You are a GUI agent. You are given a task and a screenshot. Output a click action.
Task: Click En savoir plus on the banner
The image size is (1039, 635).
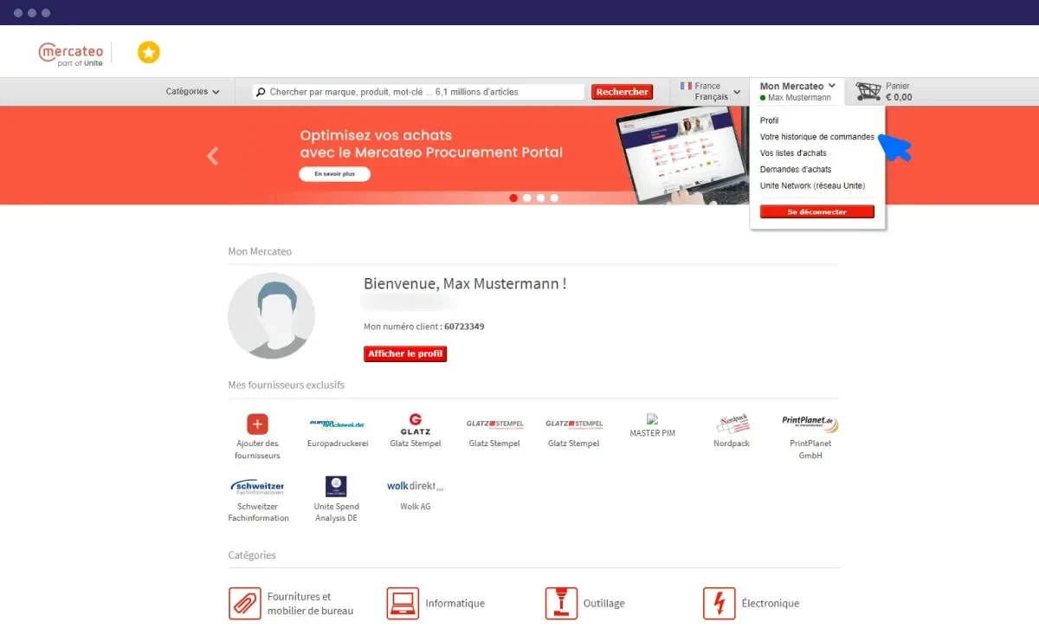[x=334, y=174]
